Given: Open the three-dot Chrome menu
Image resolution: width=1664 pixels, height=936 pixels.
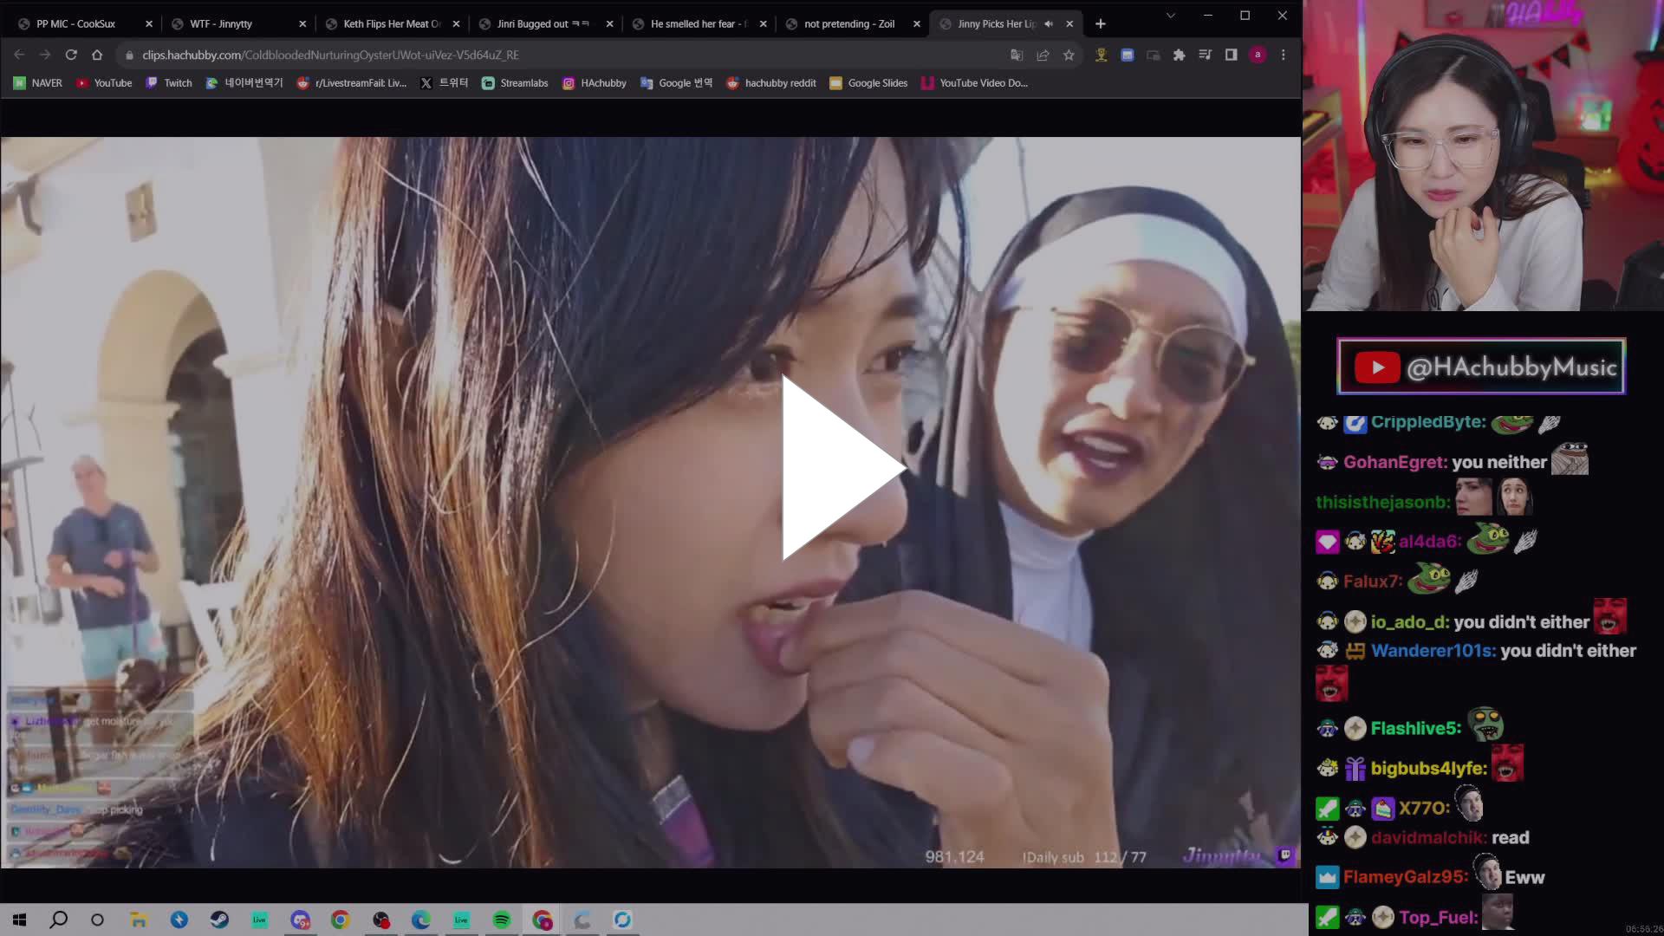Looking at the screenshot, I should (x=1284, y=54).
